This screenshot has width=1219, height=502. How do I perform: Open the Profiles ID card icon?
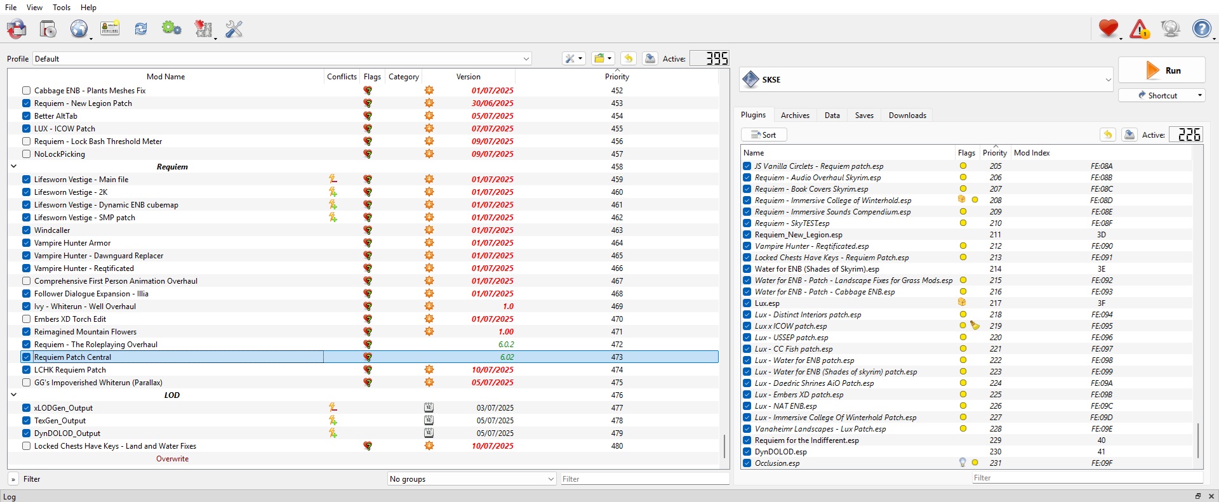click(110, 29)
